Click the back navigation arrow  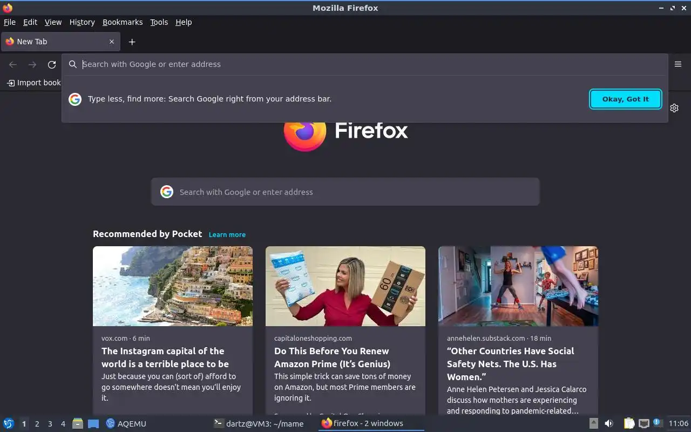[13, 65]
